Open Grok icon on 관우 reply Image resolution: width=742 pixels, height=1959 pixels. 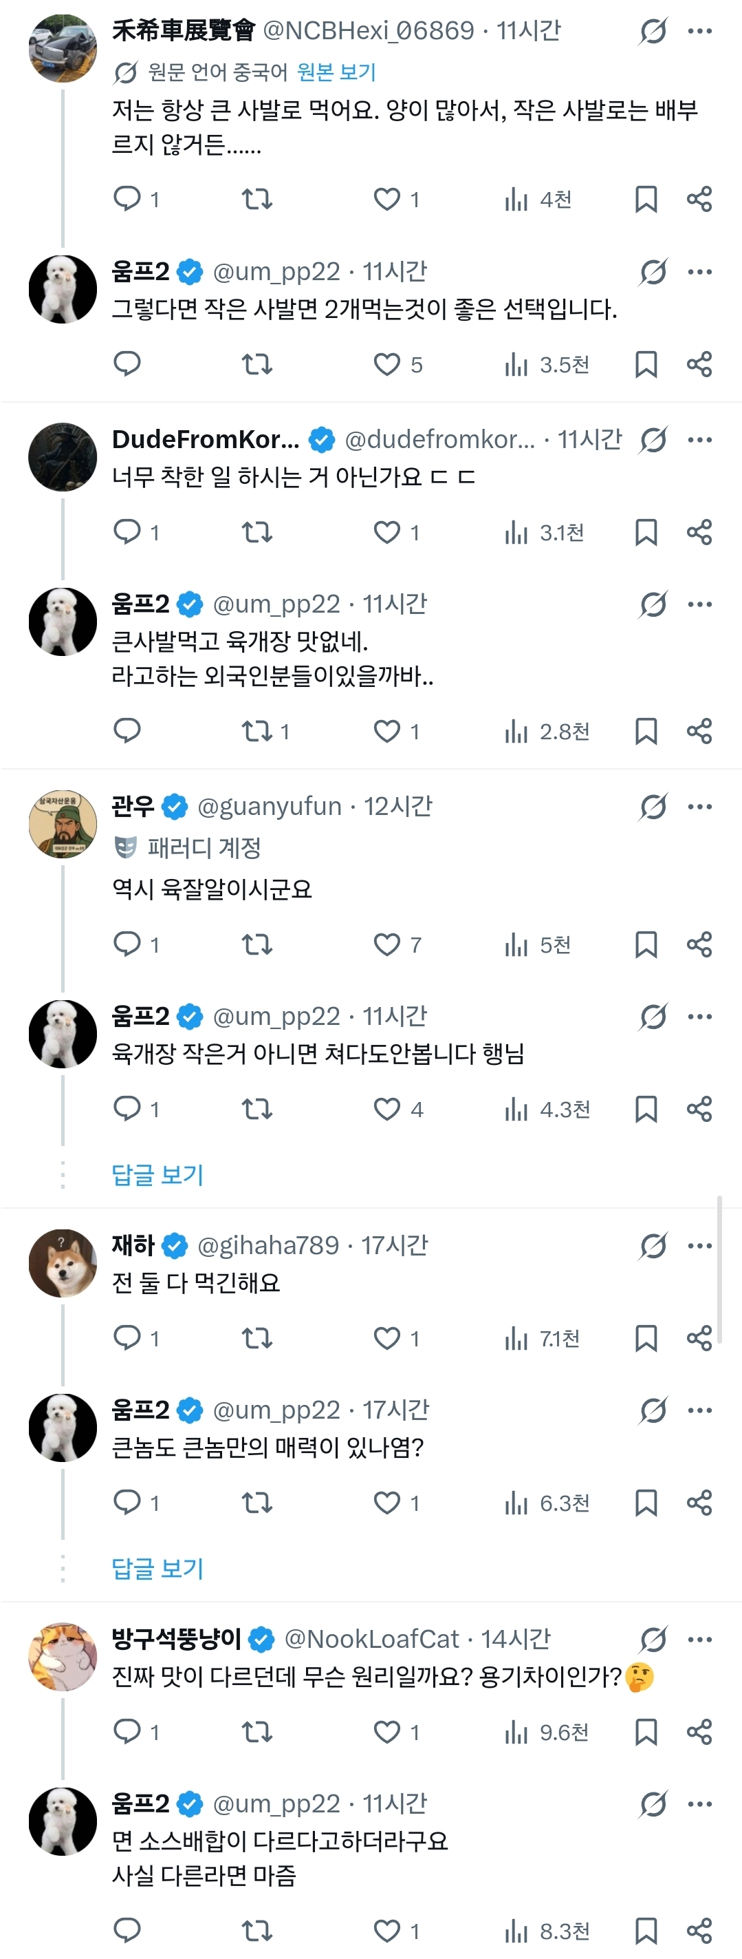[653, 807]
